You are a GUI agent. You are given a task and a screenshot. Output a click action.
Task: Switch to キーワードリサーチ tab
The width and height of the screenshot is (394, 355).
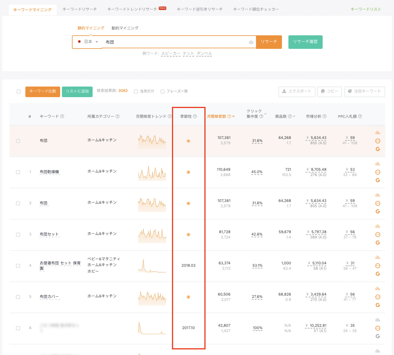(x=80, y=9)
